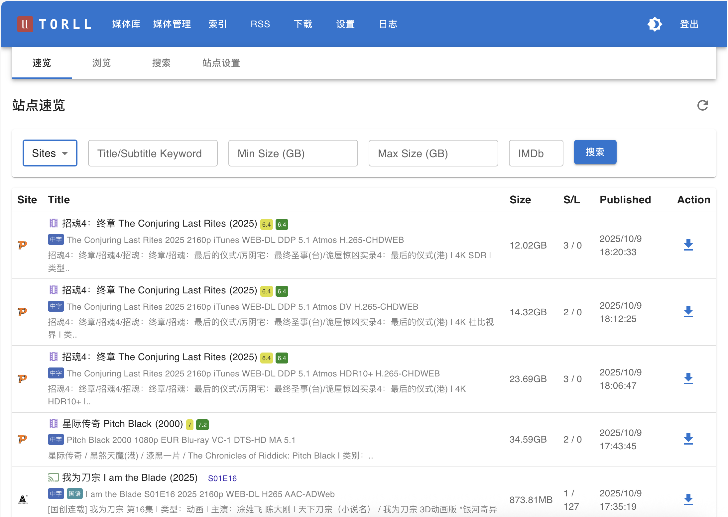The height and width of the screenshot is (517, 728).
Task: Click the refresh icon next to 站点速览
Action: click(x=702, y=106)
